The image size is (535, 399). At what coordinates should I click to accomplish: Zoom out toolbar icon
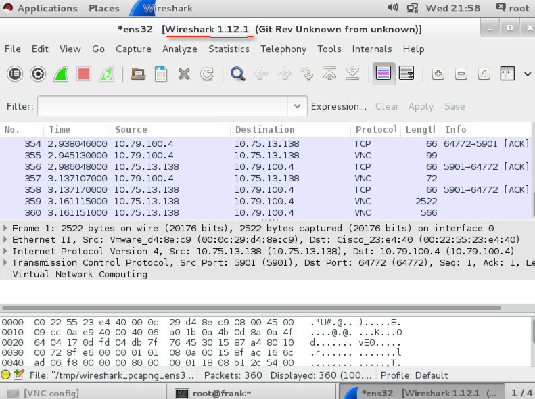(461, 74)
